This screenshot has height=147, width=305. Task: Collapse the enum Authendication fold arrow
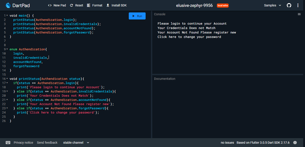tap(7, 49)
